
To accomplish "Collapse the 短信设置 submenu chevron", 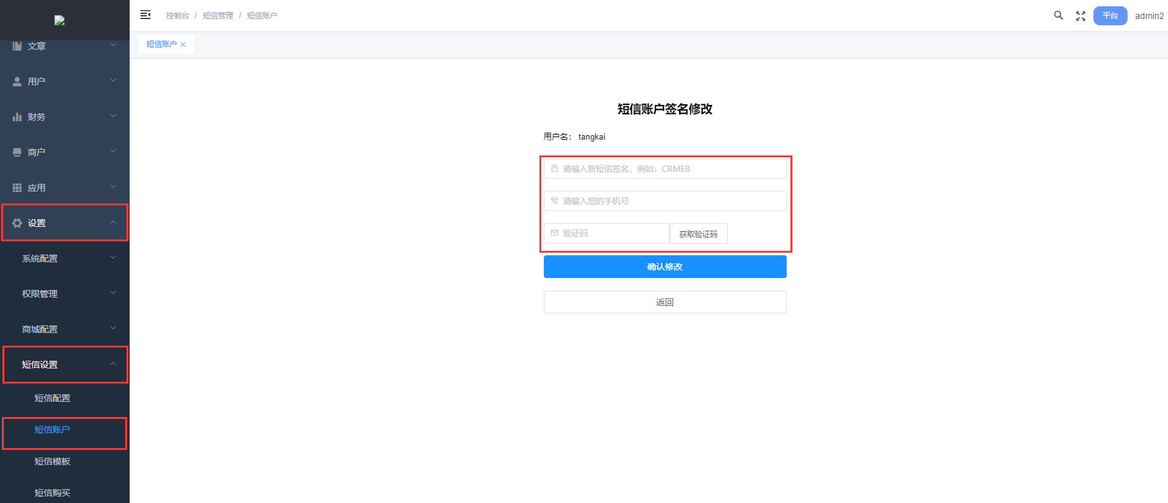I will pyautogui.click(x=113, y=363).
